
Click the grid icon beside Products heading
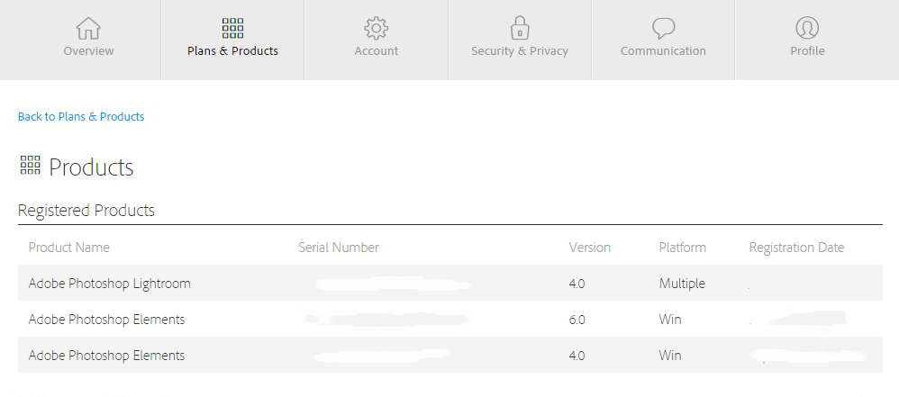pos(30,166)
